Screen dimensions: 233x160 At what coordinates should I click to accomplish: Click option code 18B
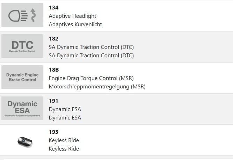[54, 70]
